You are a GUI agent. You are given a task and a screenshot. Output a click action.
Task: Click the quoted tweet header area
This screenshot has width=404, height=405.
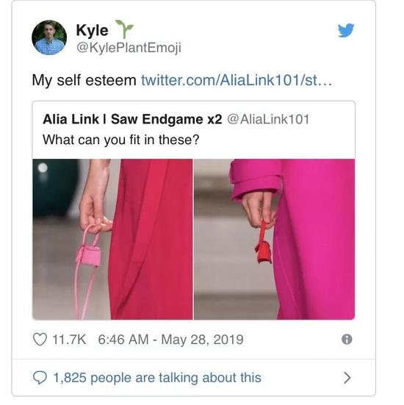click(x=194, y=130)
